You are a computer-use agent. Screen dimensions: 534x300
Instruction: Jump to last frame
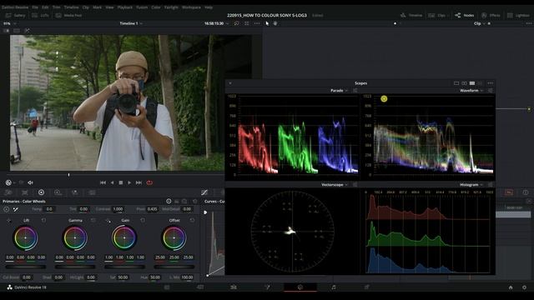(x=139, y=182)
